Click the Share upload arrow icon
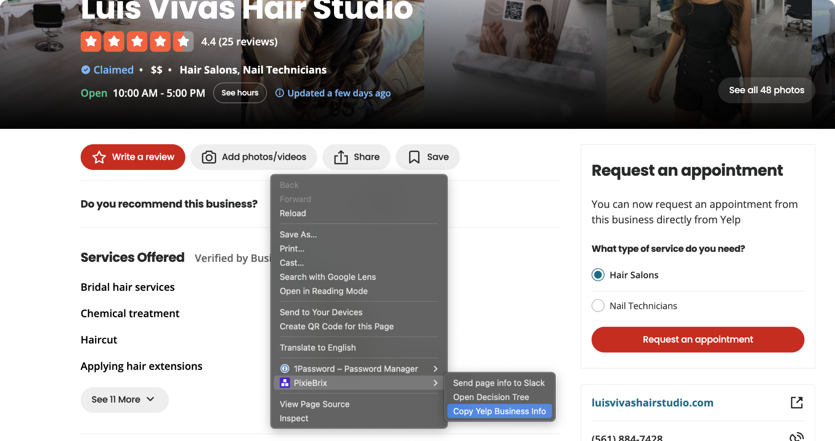This screenshot has height=441, width=835. (x=341, y=157)
